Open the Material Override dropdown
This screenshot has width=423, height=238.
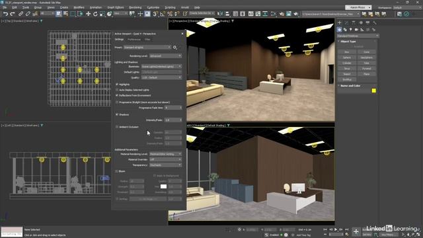coord(165,159)
